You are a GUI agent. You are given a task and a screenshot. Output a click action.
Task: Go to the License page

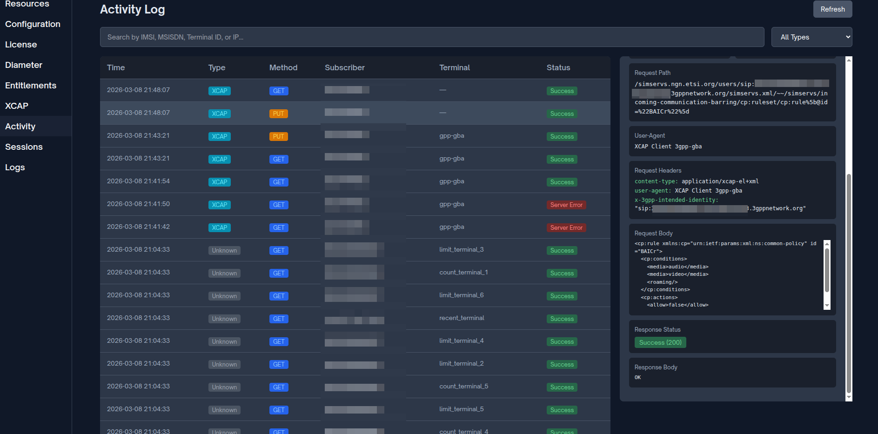click(21, 45)
